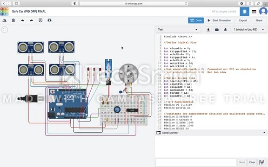This screenshot has height=167, width=268.
Task: Open the Export option
Action: (243, 20)
